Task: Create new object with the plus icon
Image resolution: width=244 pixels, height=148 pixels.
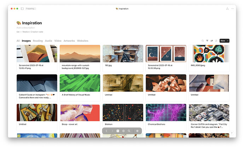Action: [x=118, y=131]
